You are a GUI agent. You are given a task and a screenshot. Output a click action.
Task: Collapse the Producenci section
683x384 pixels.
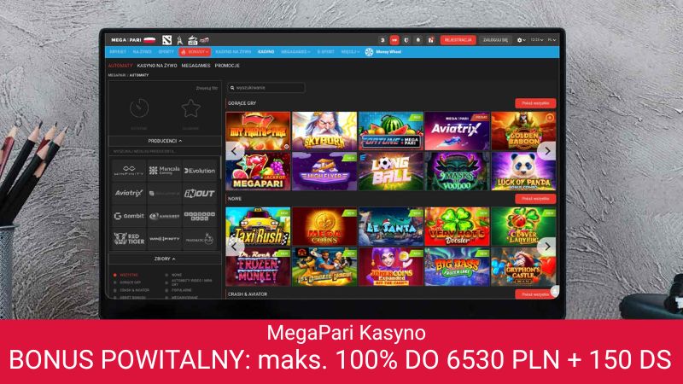pos(165,141)
